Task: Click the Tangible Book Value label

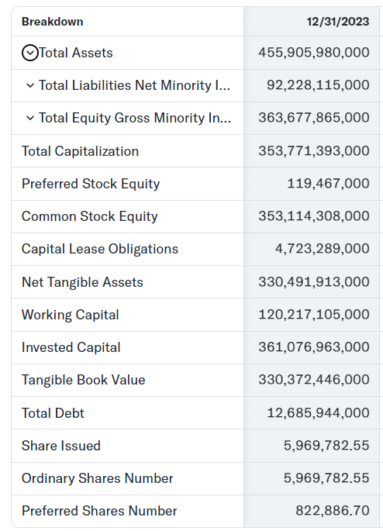Action: pos(83,380)
